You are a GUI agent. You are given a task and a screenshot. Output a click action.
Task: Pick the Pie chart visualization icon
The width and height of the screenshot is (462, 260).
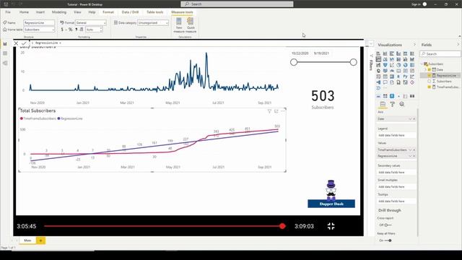click(x=398, y=65)
